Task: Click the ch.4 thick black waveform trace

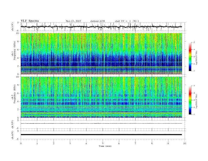Action: [x=101, y=135]
